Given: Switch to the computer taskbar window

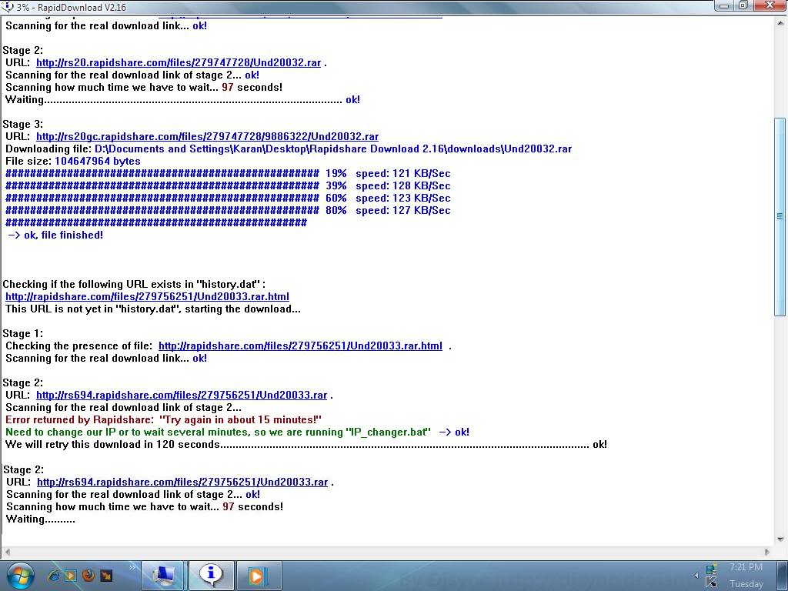Looking at the screenshot, I should 163,576.
